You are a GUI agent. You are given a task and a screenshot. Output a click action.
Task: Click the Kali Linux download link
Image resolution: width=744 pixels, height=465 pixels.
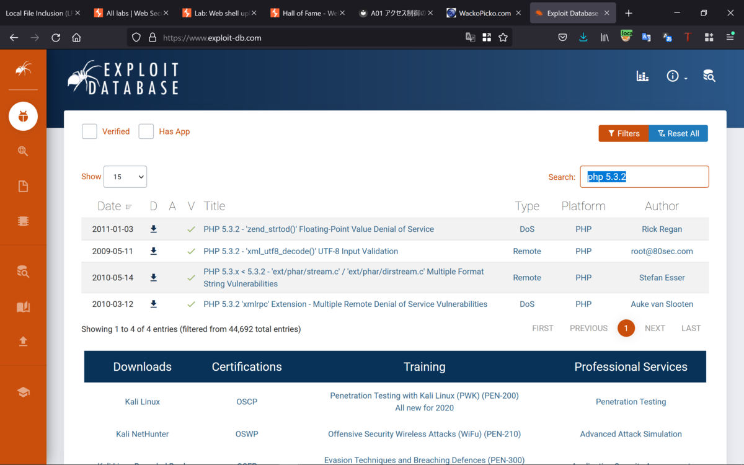[143, 402]
